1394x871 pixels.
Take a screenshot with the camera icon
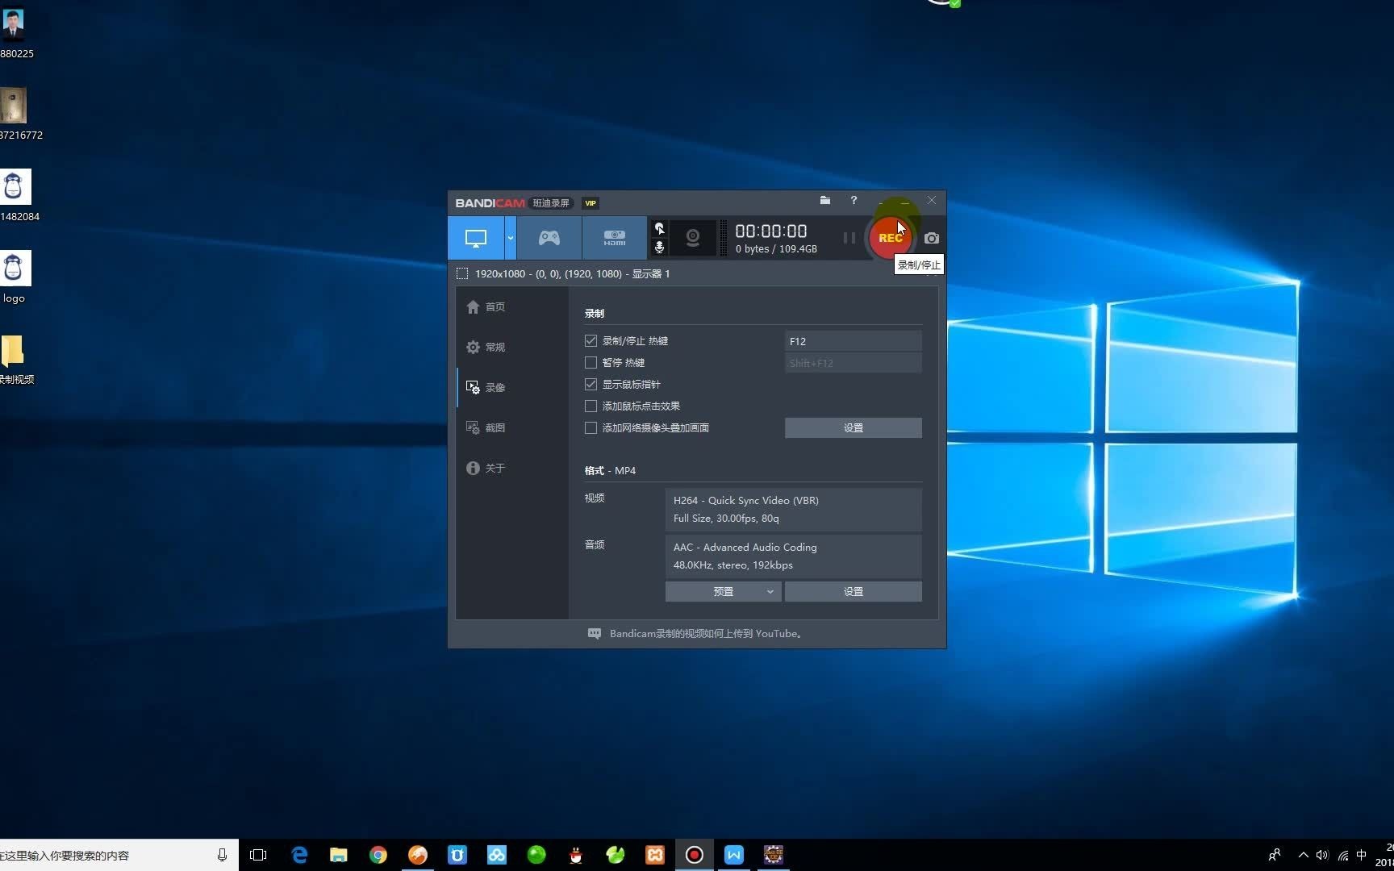click(932, 238)
